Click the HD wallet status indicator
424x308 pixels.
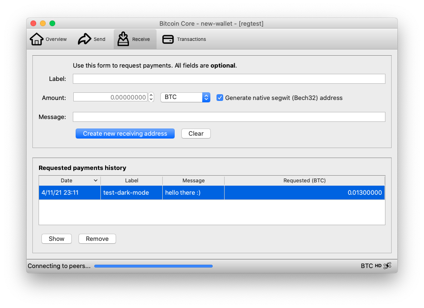coord(378,266)
